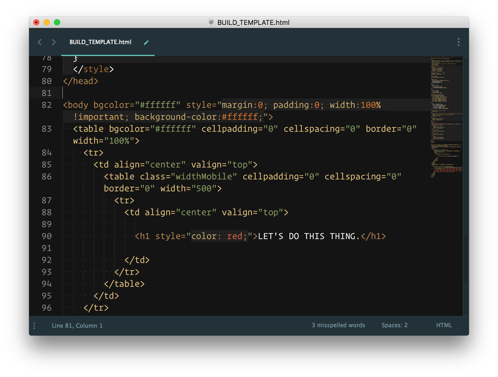The height and width of the screenshot is (377, 498).
Task: Click the Line 81, Column 1 status
Action: (77, 326)
